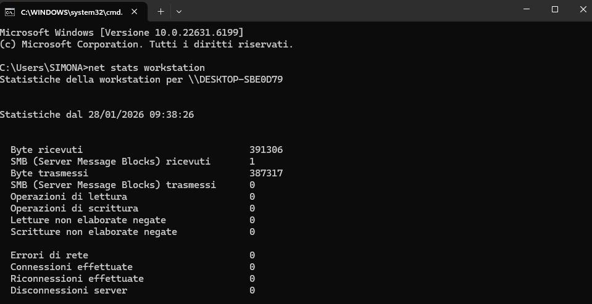Click the empty title bar area
This screenshot has width=592, height=304.
(348, 10)
